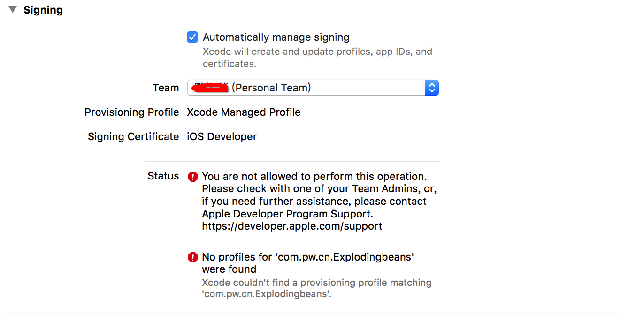Click the red error icon beside not allowed message
The image size is (628, 314).
click(193, 177)
